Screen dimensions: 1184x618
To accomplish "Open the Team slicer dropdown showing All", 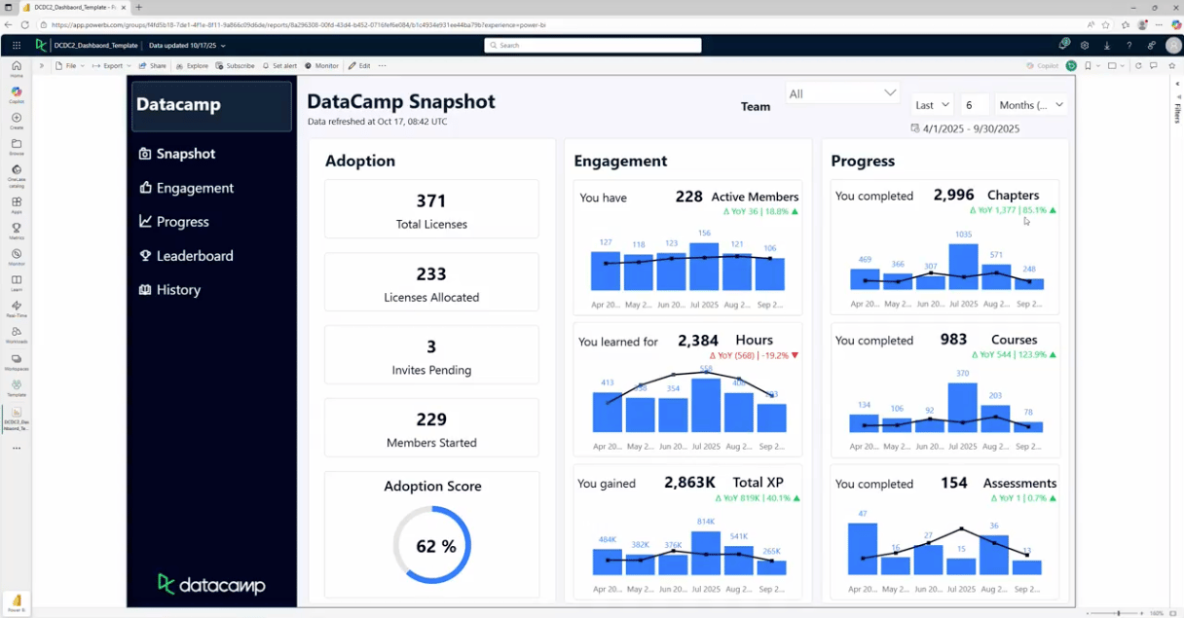I will click(x=842, y=93).
